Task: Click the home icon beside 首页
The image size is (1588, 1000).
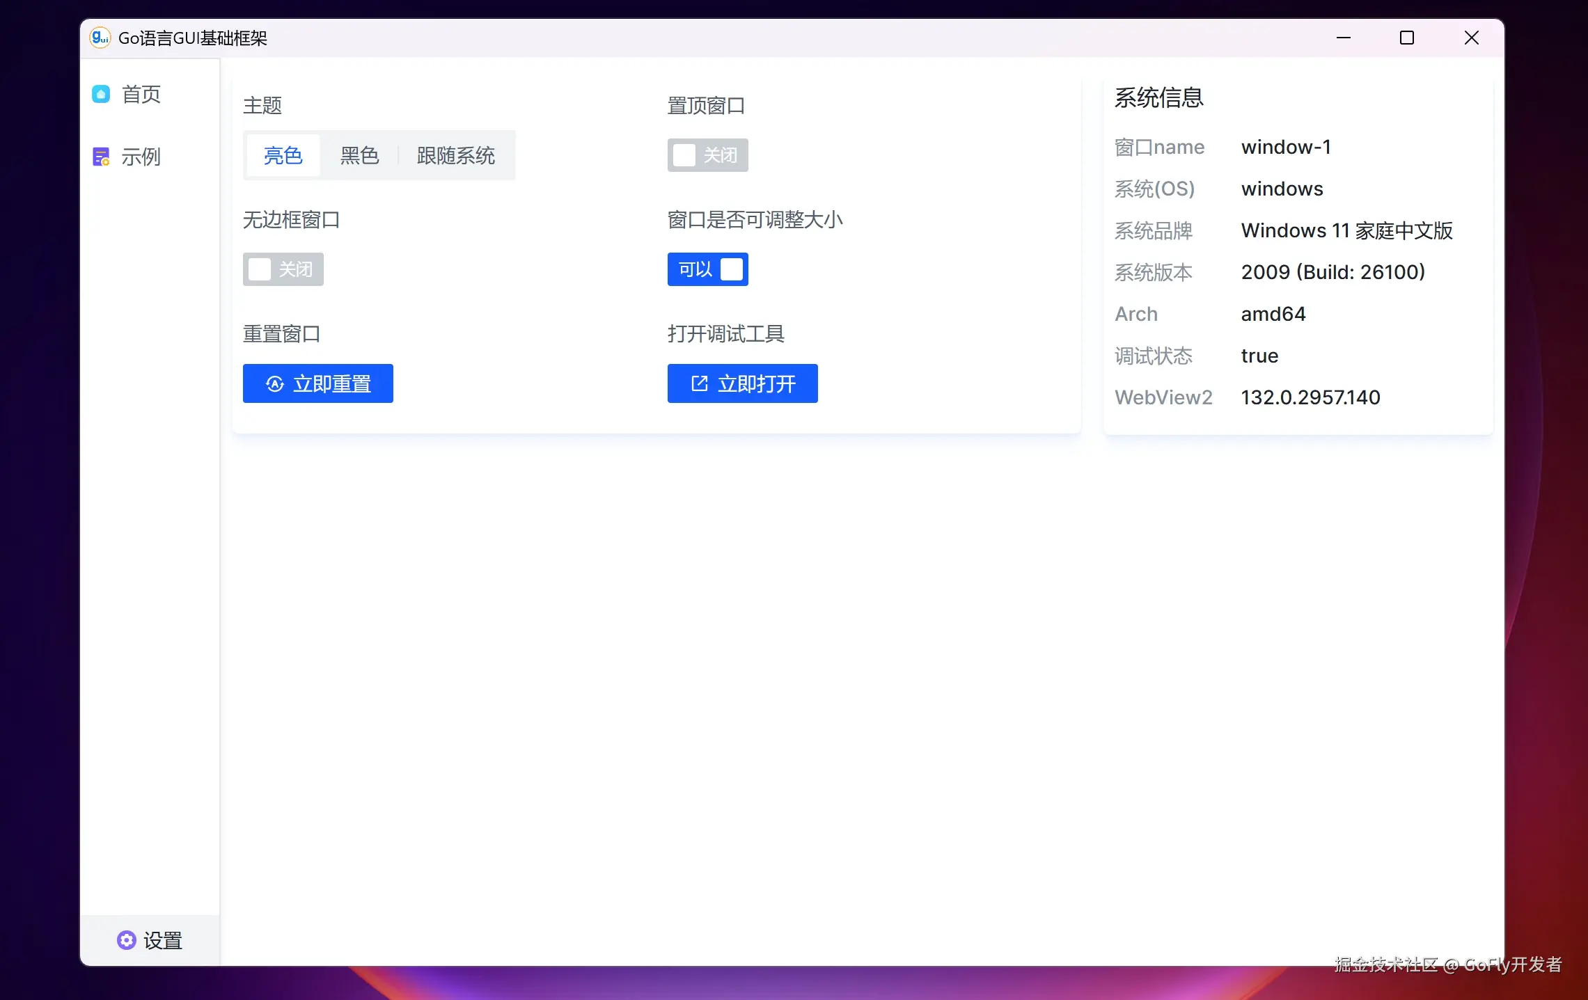Action: pos(101,94)
